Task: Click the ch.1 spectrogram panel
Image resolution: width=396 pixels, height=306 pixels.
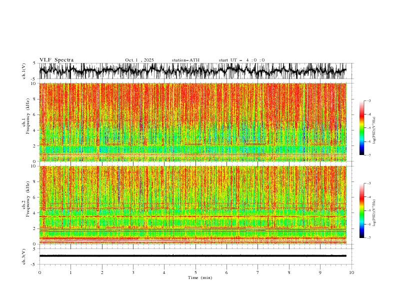Action: click(193, 122)
